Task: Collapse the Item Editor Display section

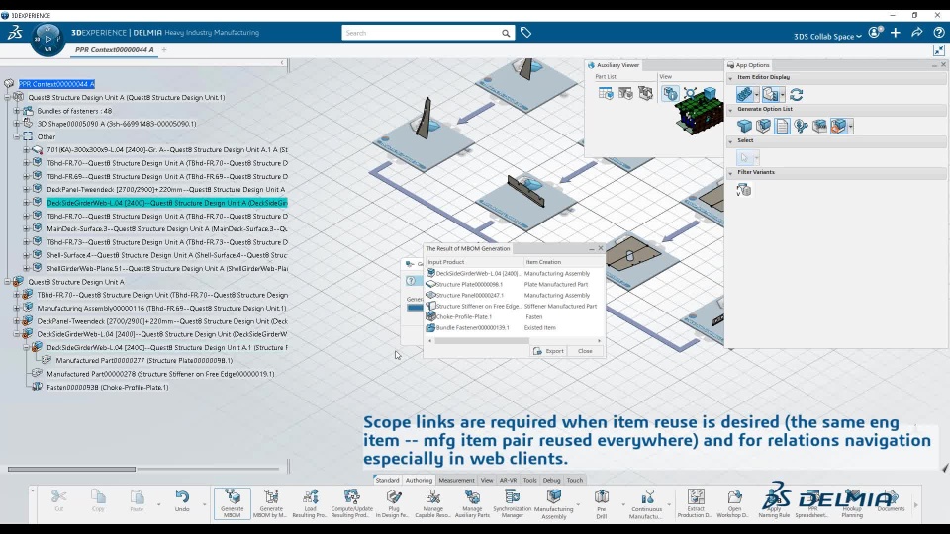Action: click(730, 77)
